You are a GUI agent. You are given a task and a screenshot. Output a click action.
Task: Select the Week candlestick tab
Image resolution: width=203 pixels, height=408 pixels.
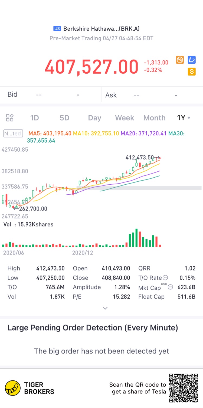pyautogui.click(x=125, y=118)
